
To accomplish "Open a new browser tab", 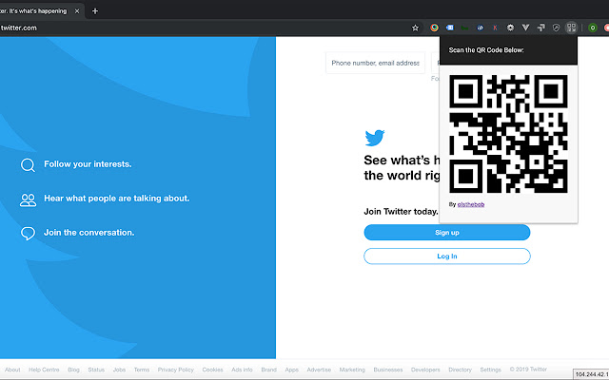I will (95, 11).
